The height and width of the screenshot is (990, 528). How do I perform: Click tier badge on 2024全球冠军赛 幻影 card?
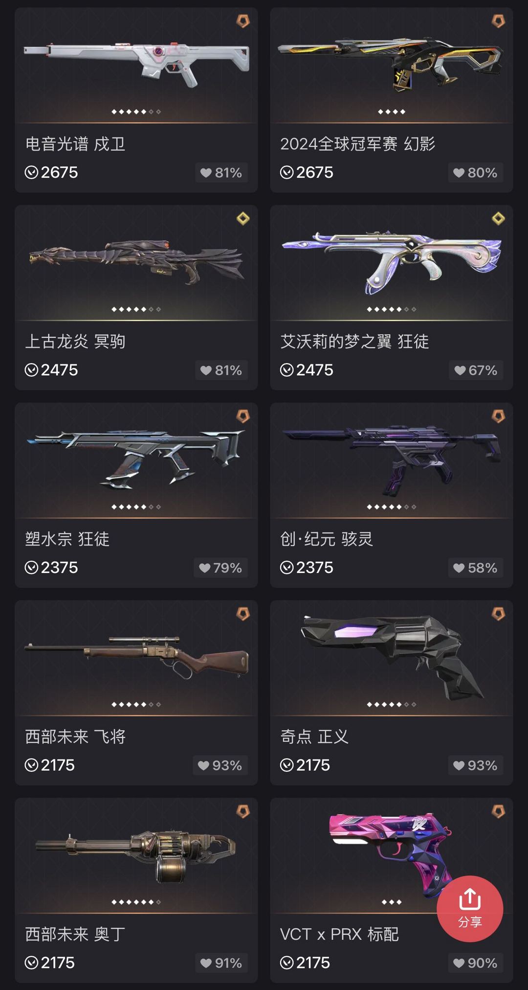tap(498, 21)
